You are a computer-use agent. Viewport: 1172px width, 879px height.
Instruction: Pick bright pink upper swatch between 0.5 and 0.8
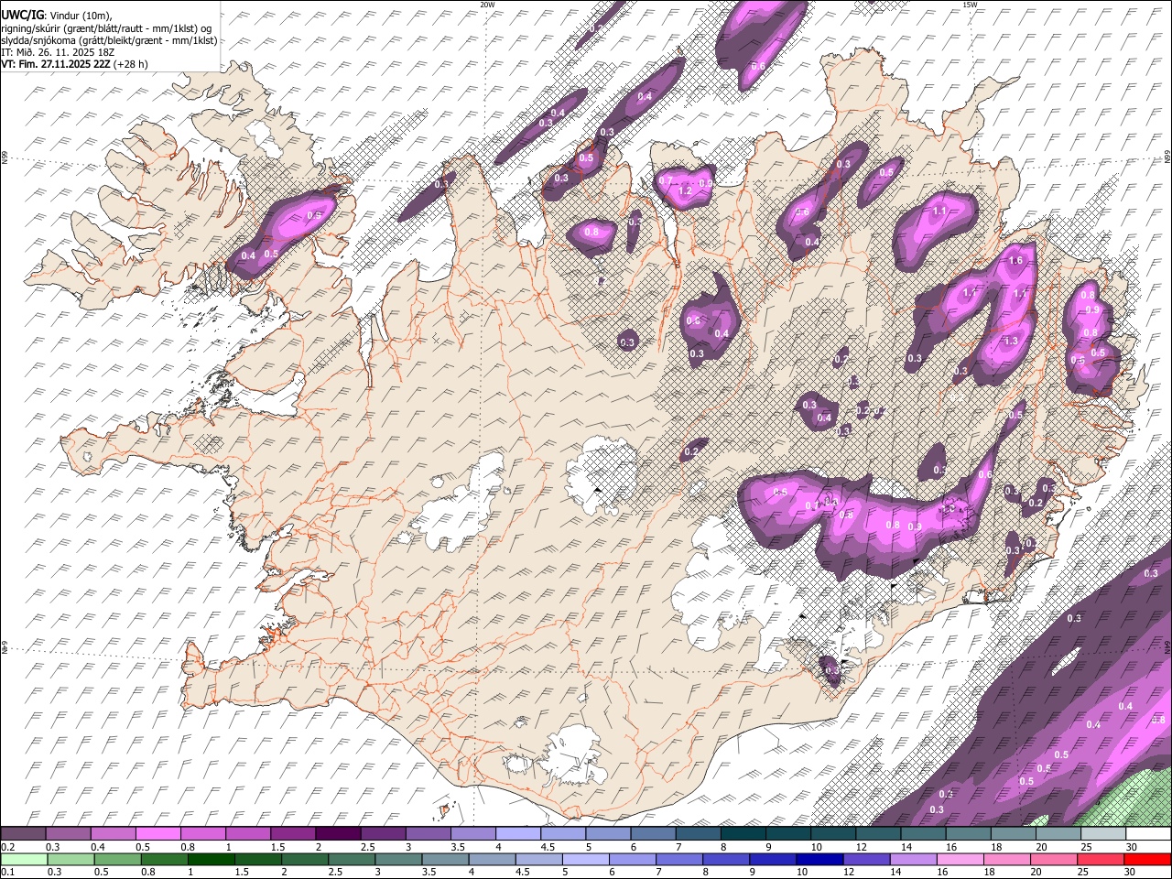click(x=158, y=834)
